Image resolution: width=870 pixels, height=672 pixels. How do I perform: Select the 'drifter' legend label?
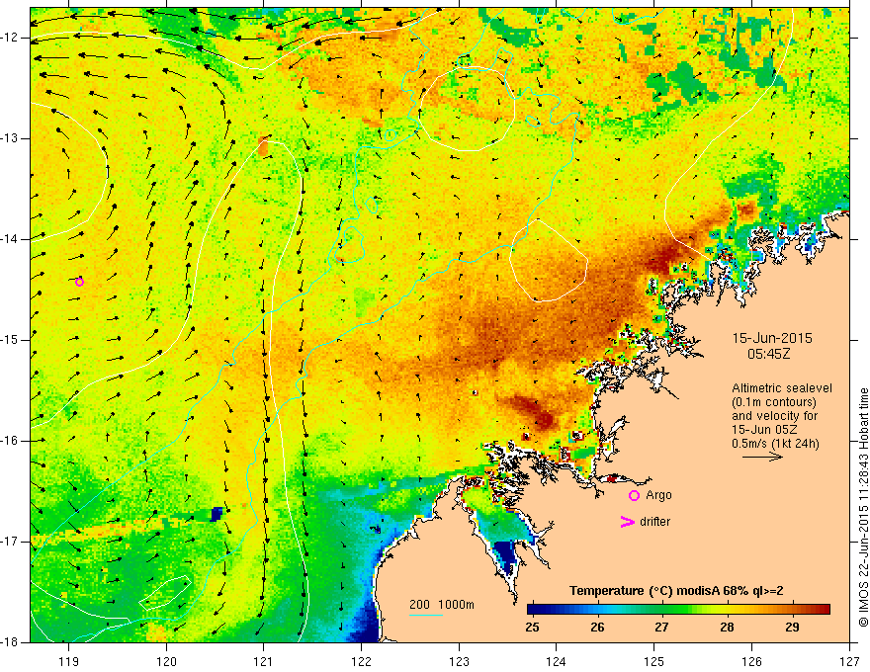click(654, 522)
